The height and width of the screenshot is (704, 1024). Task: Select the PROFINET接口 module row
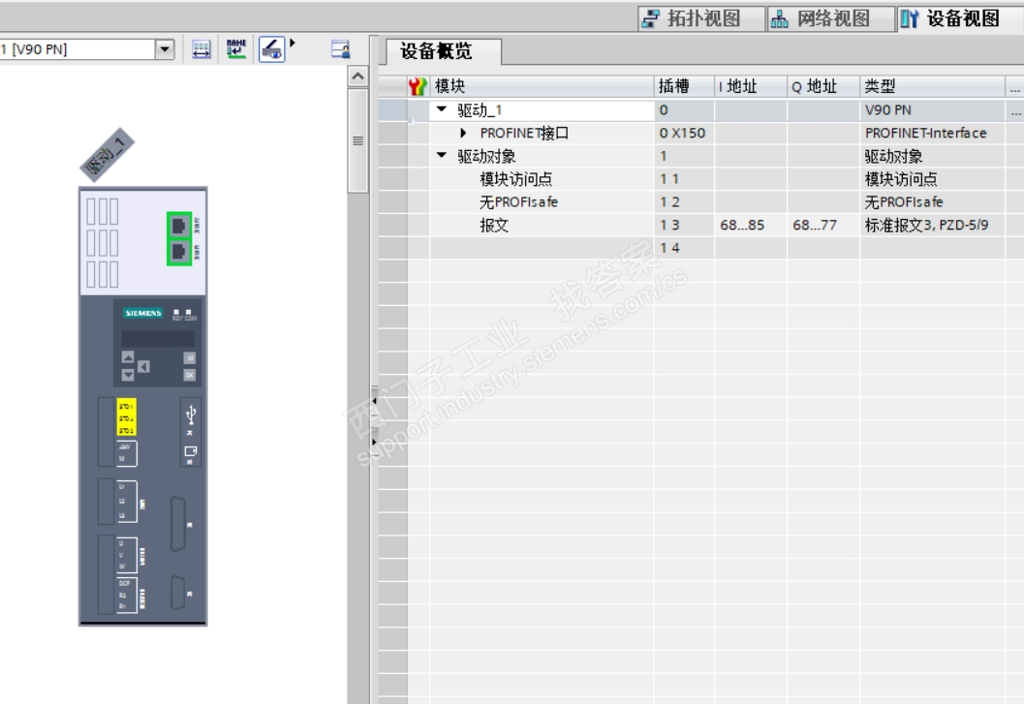tap(524, 133)
